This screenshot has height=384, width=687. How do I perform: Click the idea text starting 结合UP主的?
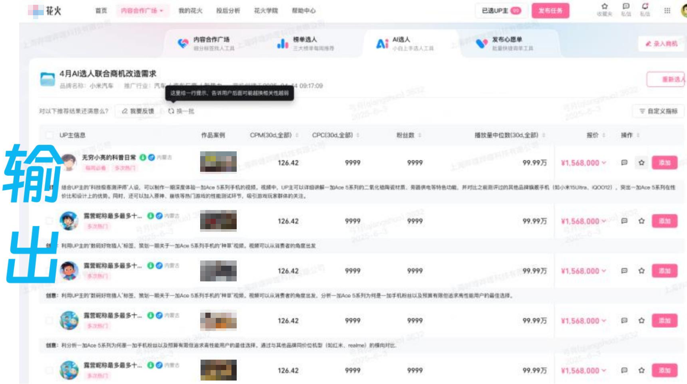pos(368,192)
